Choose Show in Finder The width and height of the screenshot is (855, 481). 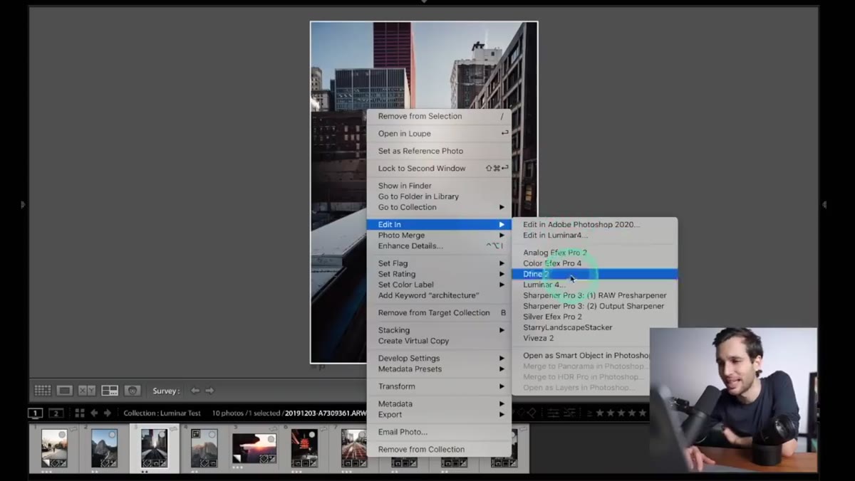click(439, 186)
